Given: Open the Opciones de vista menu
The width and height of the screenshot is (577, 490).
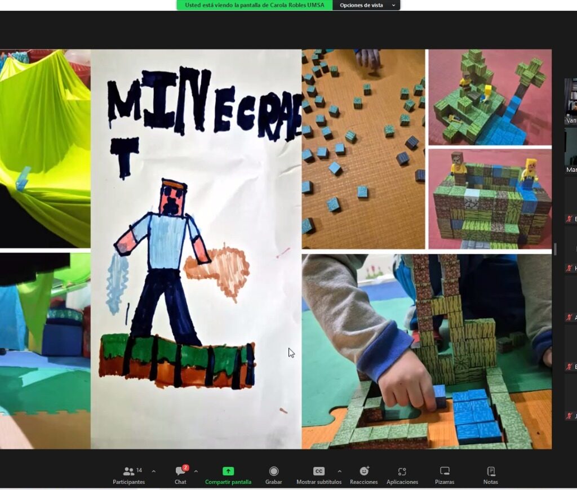Looking at the screenshot, I should pyautogui.click(x=366, y=5).
